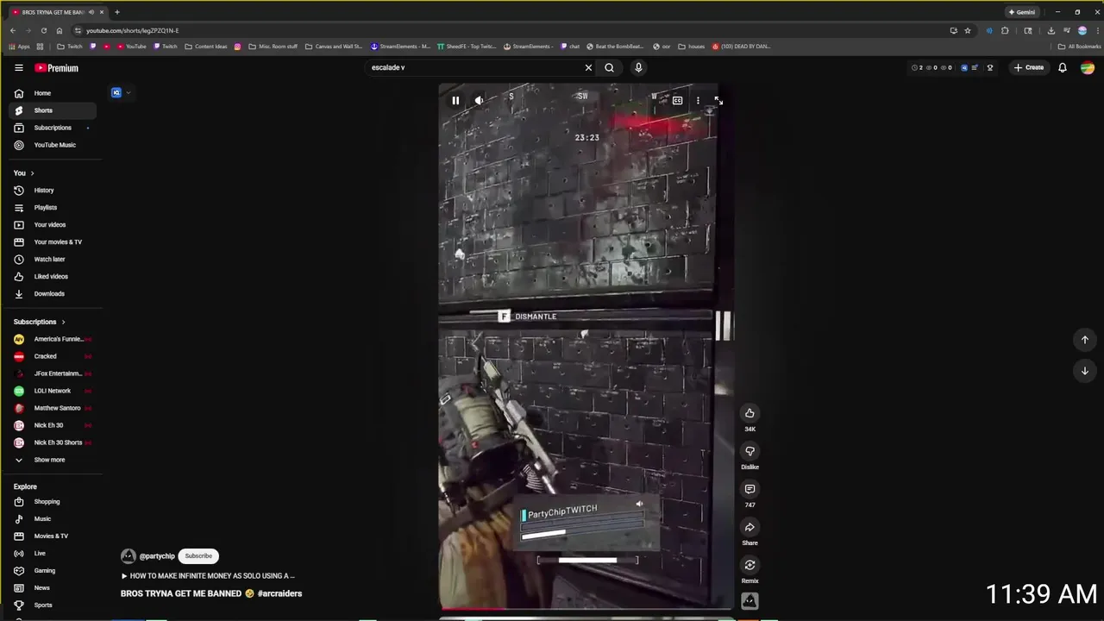Viewport: 1104px width, 621px height.
Task: Open the sound thumbnail below Remix
Action: [750, 601]
